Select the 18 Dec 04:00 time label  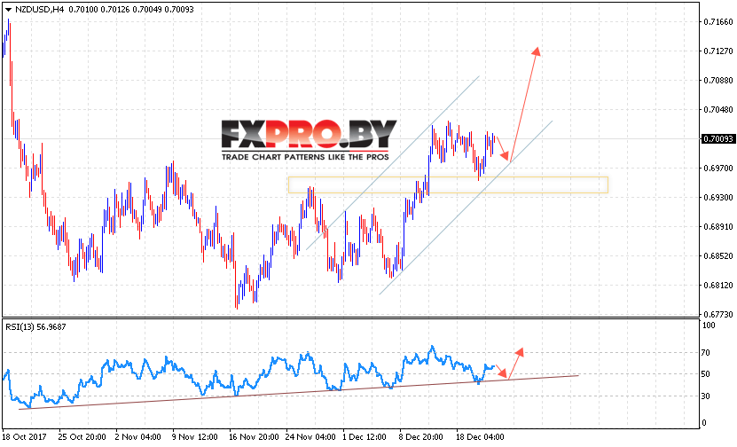(x=480, y=436)
